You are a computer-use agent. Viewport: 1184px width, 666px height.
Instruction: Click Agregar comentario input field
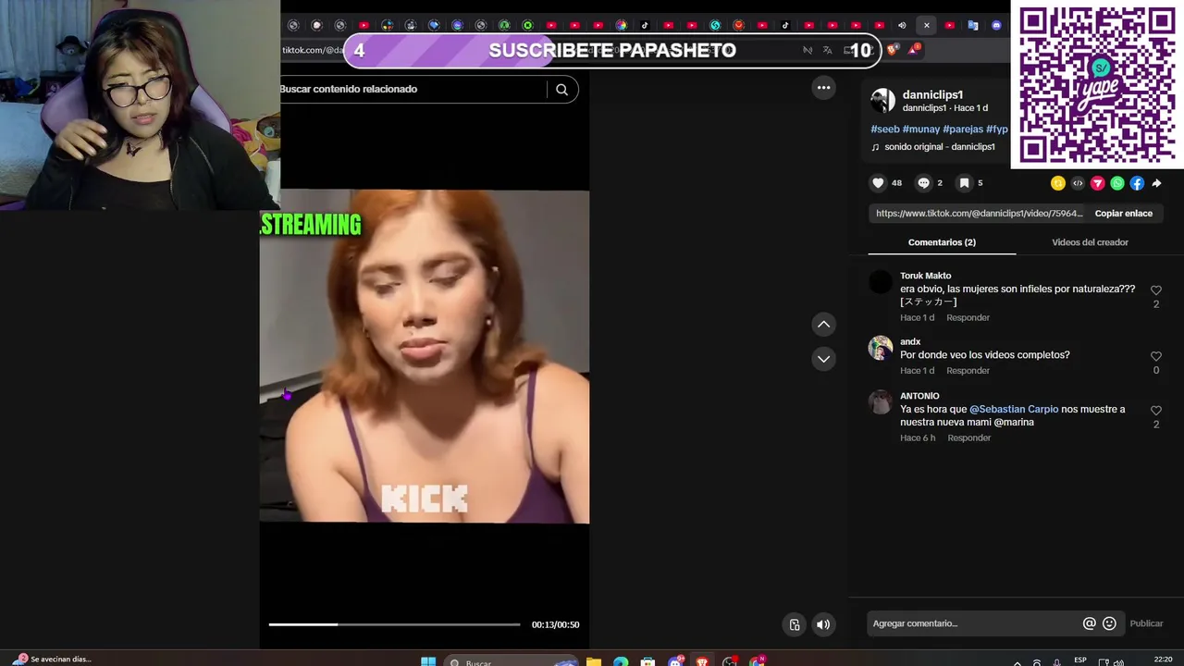pos(974,623)
